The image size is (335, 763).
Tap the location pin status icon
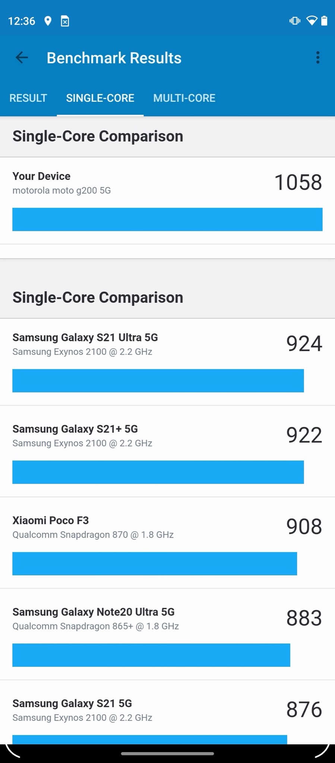pos(48,21)
